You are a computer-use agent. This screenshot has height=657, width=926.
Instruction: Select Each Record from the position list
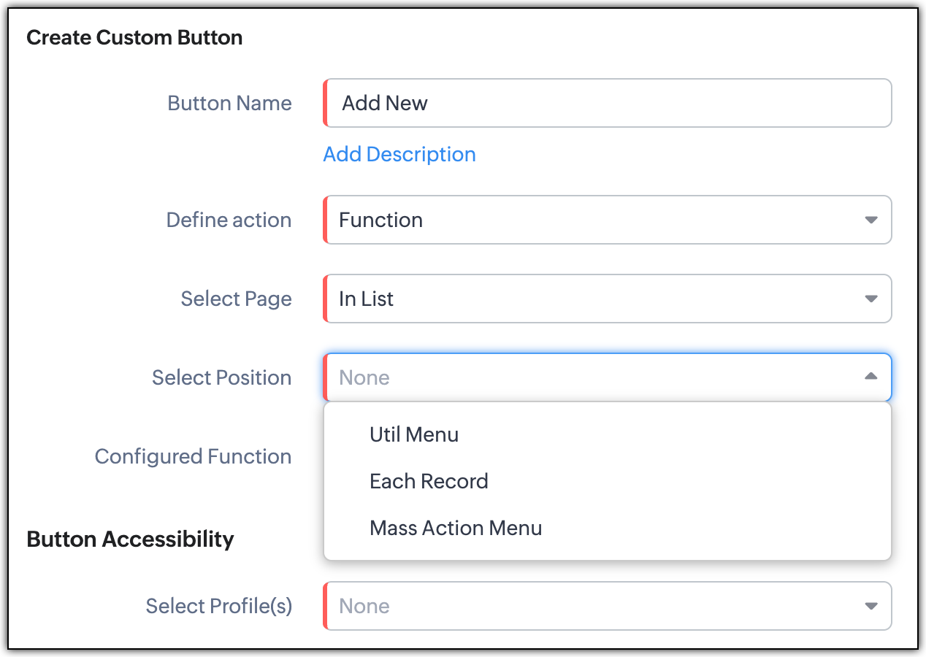pos(429,481)
